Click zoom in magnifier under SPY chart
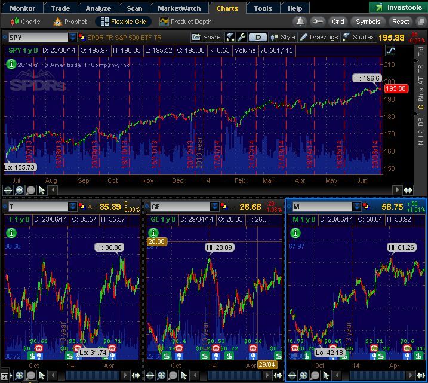Screen dimensions: 428x383 pyautogui.click(x=19, y=190)
